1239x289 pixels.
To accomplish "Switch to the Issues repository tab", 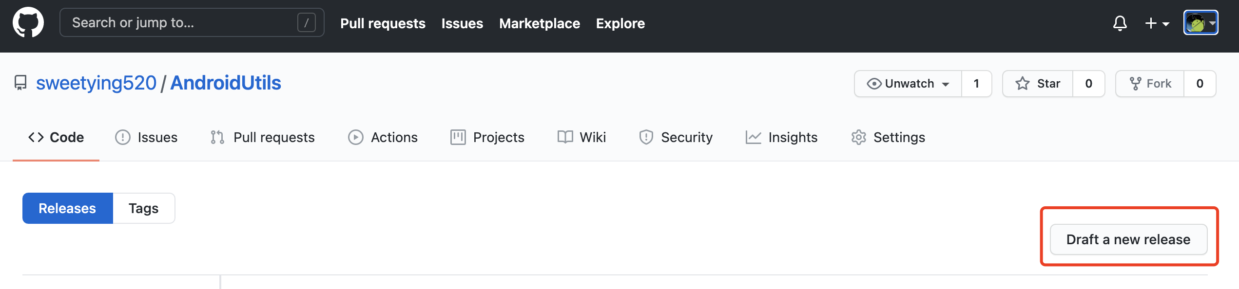I will 146,137.
